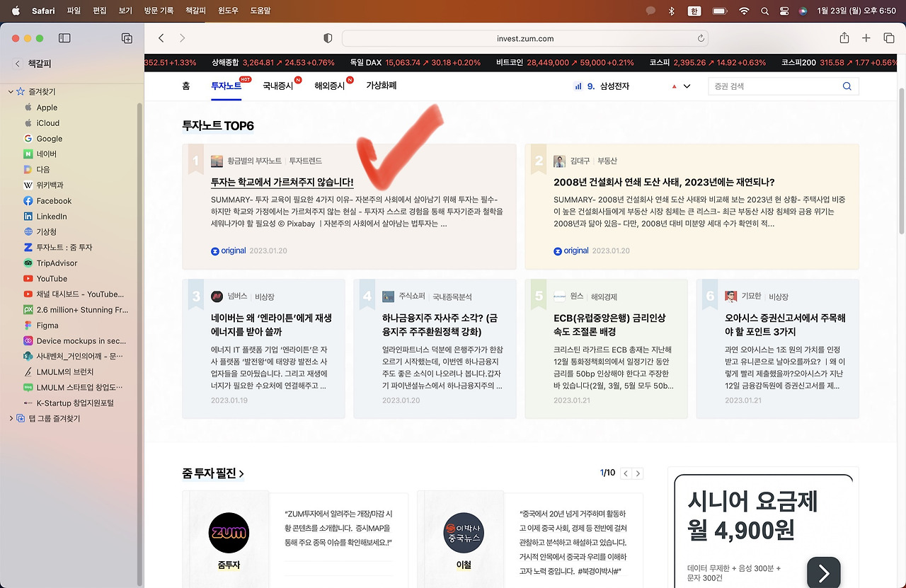
Task: Open the 편집 menu
Action: [x=100, y=11]
